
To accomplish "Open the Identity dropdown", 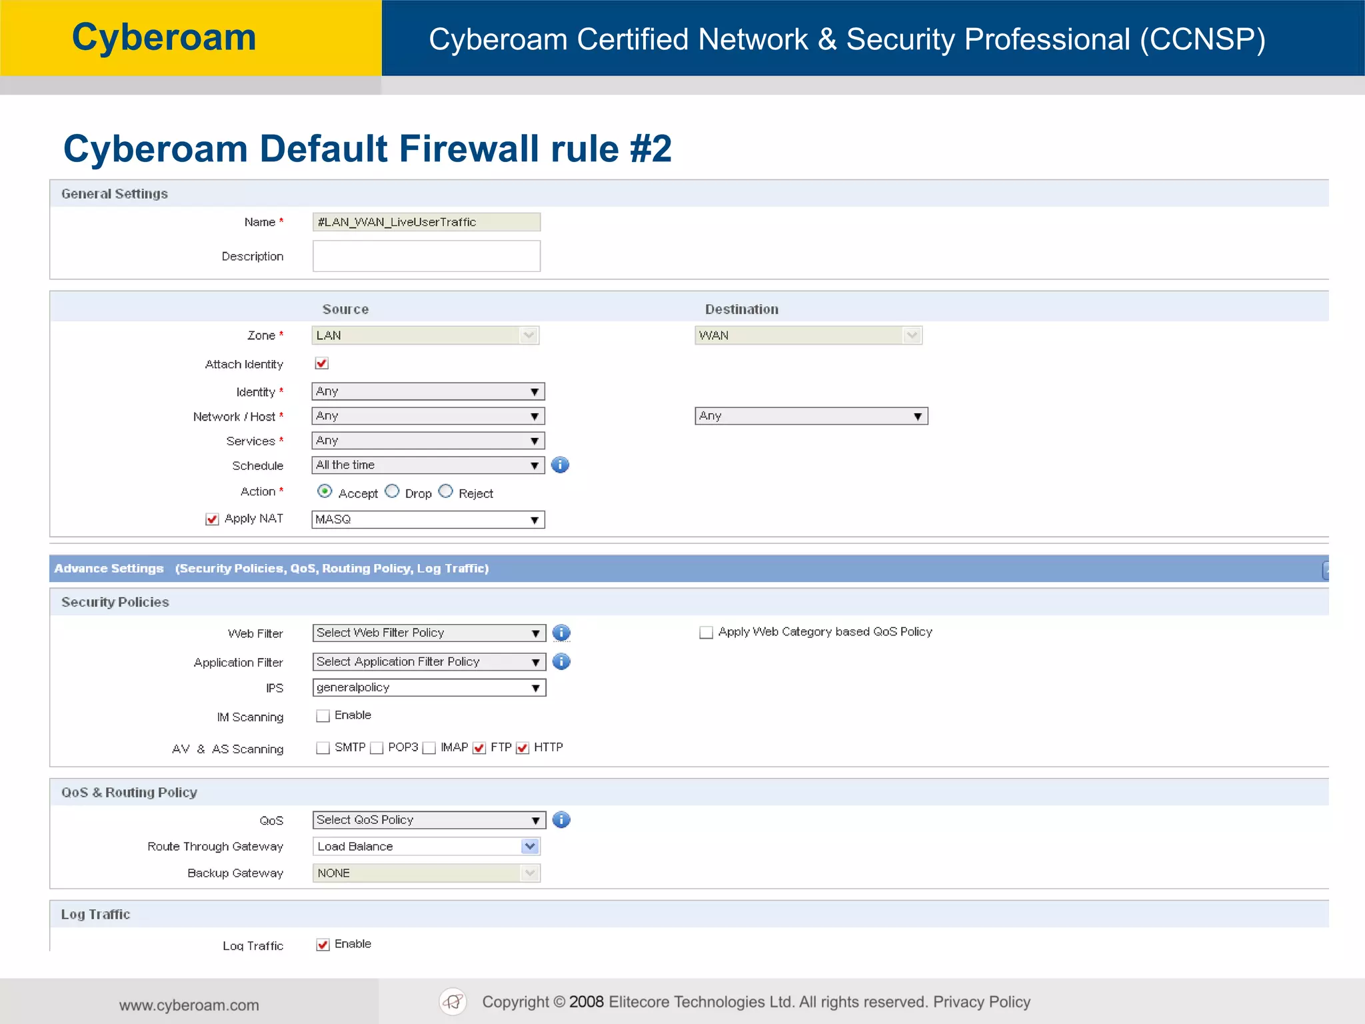I will pos(428,391).
